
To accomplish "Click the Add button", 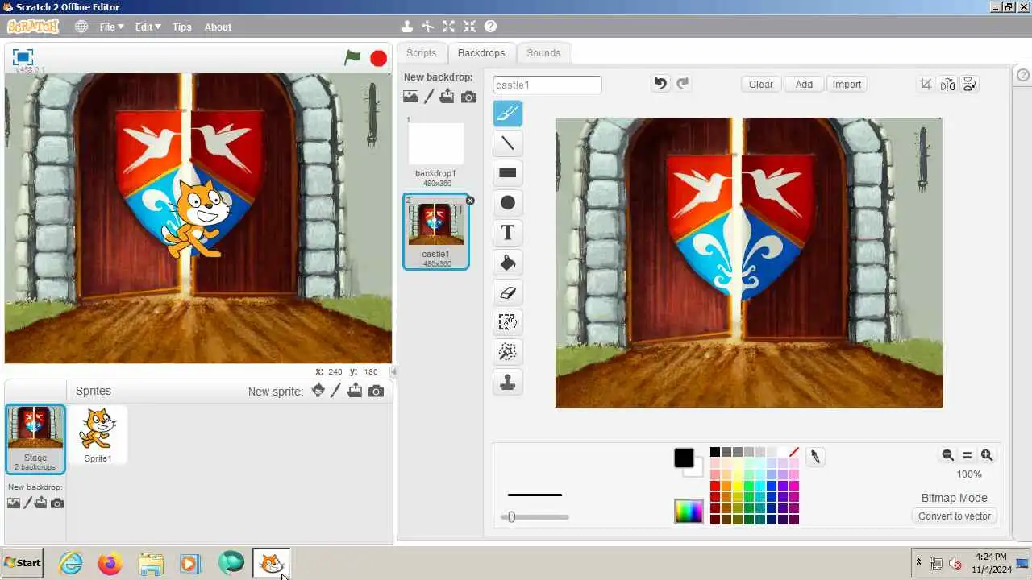I will (804, 84).
